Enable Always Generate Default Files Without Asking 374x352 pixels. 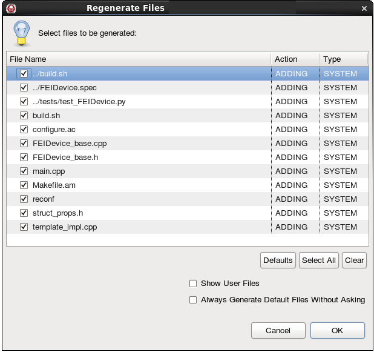193,300
